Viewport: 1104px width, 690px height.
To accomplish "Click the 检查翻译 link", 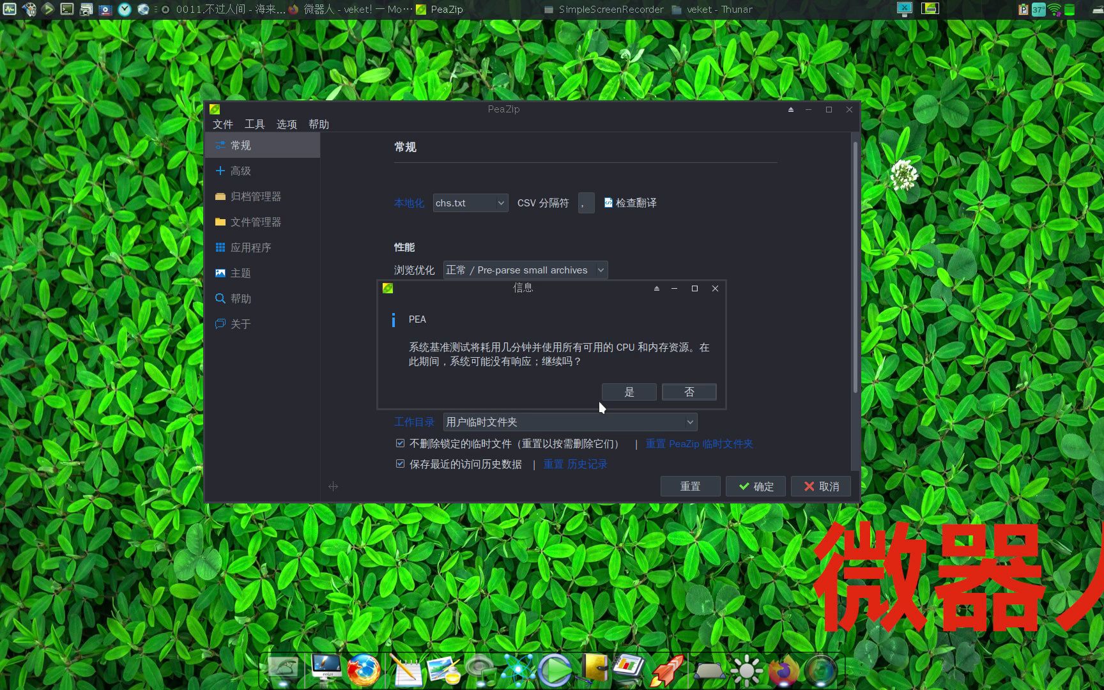I will point(631,203).
